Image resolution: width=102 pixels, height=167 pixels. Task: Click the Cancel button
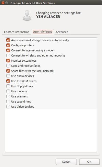click(66, 162)
